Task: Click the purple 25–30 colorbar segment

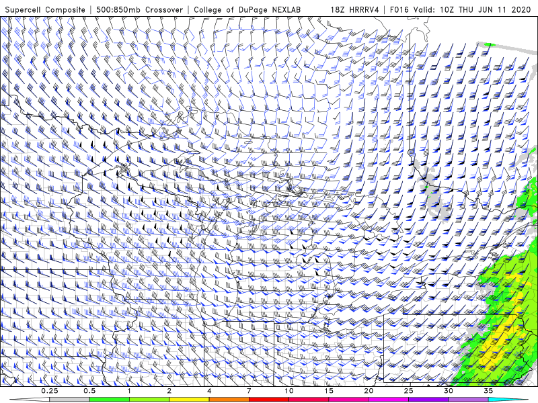Action: 428,400
